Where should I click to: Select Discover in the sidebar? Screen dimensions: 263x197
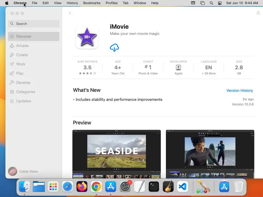(34, 36)
